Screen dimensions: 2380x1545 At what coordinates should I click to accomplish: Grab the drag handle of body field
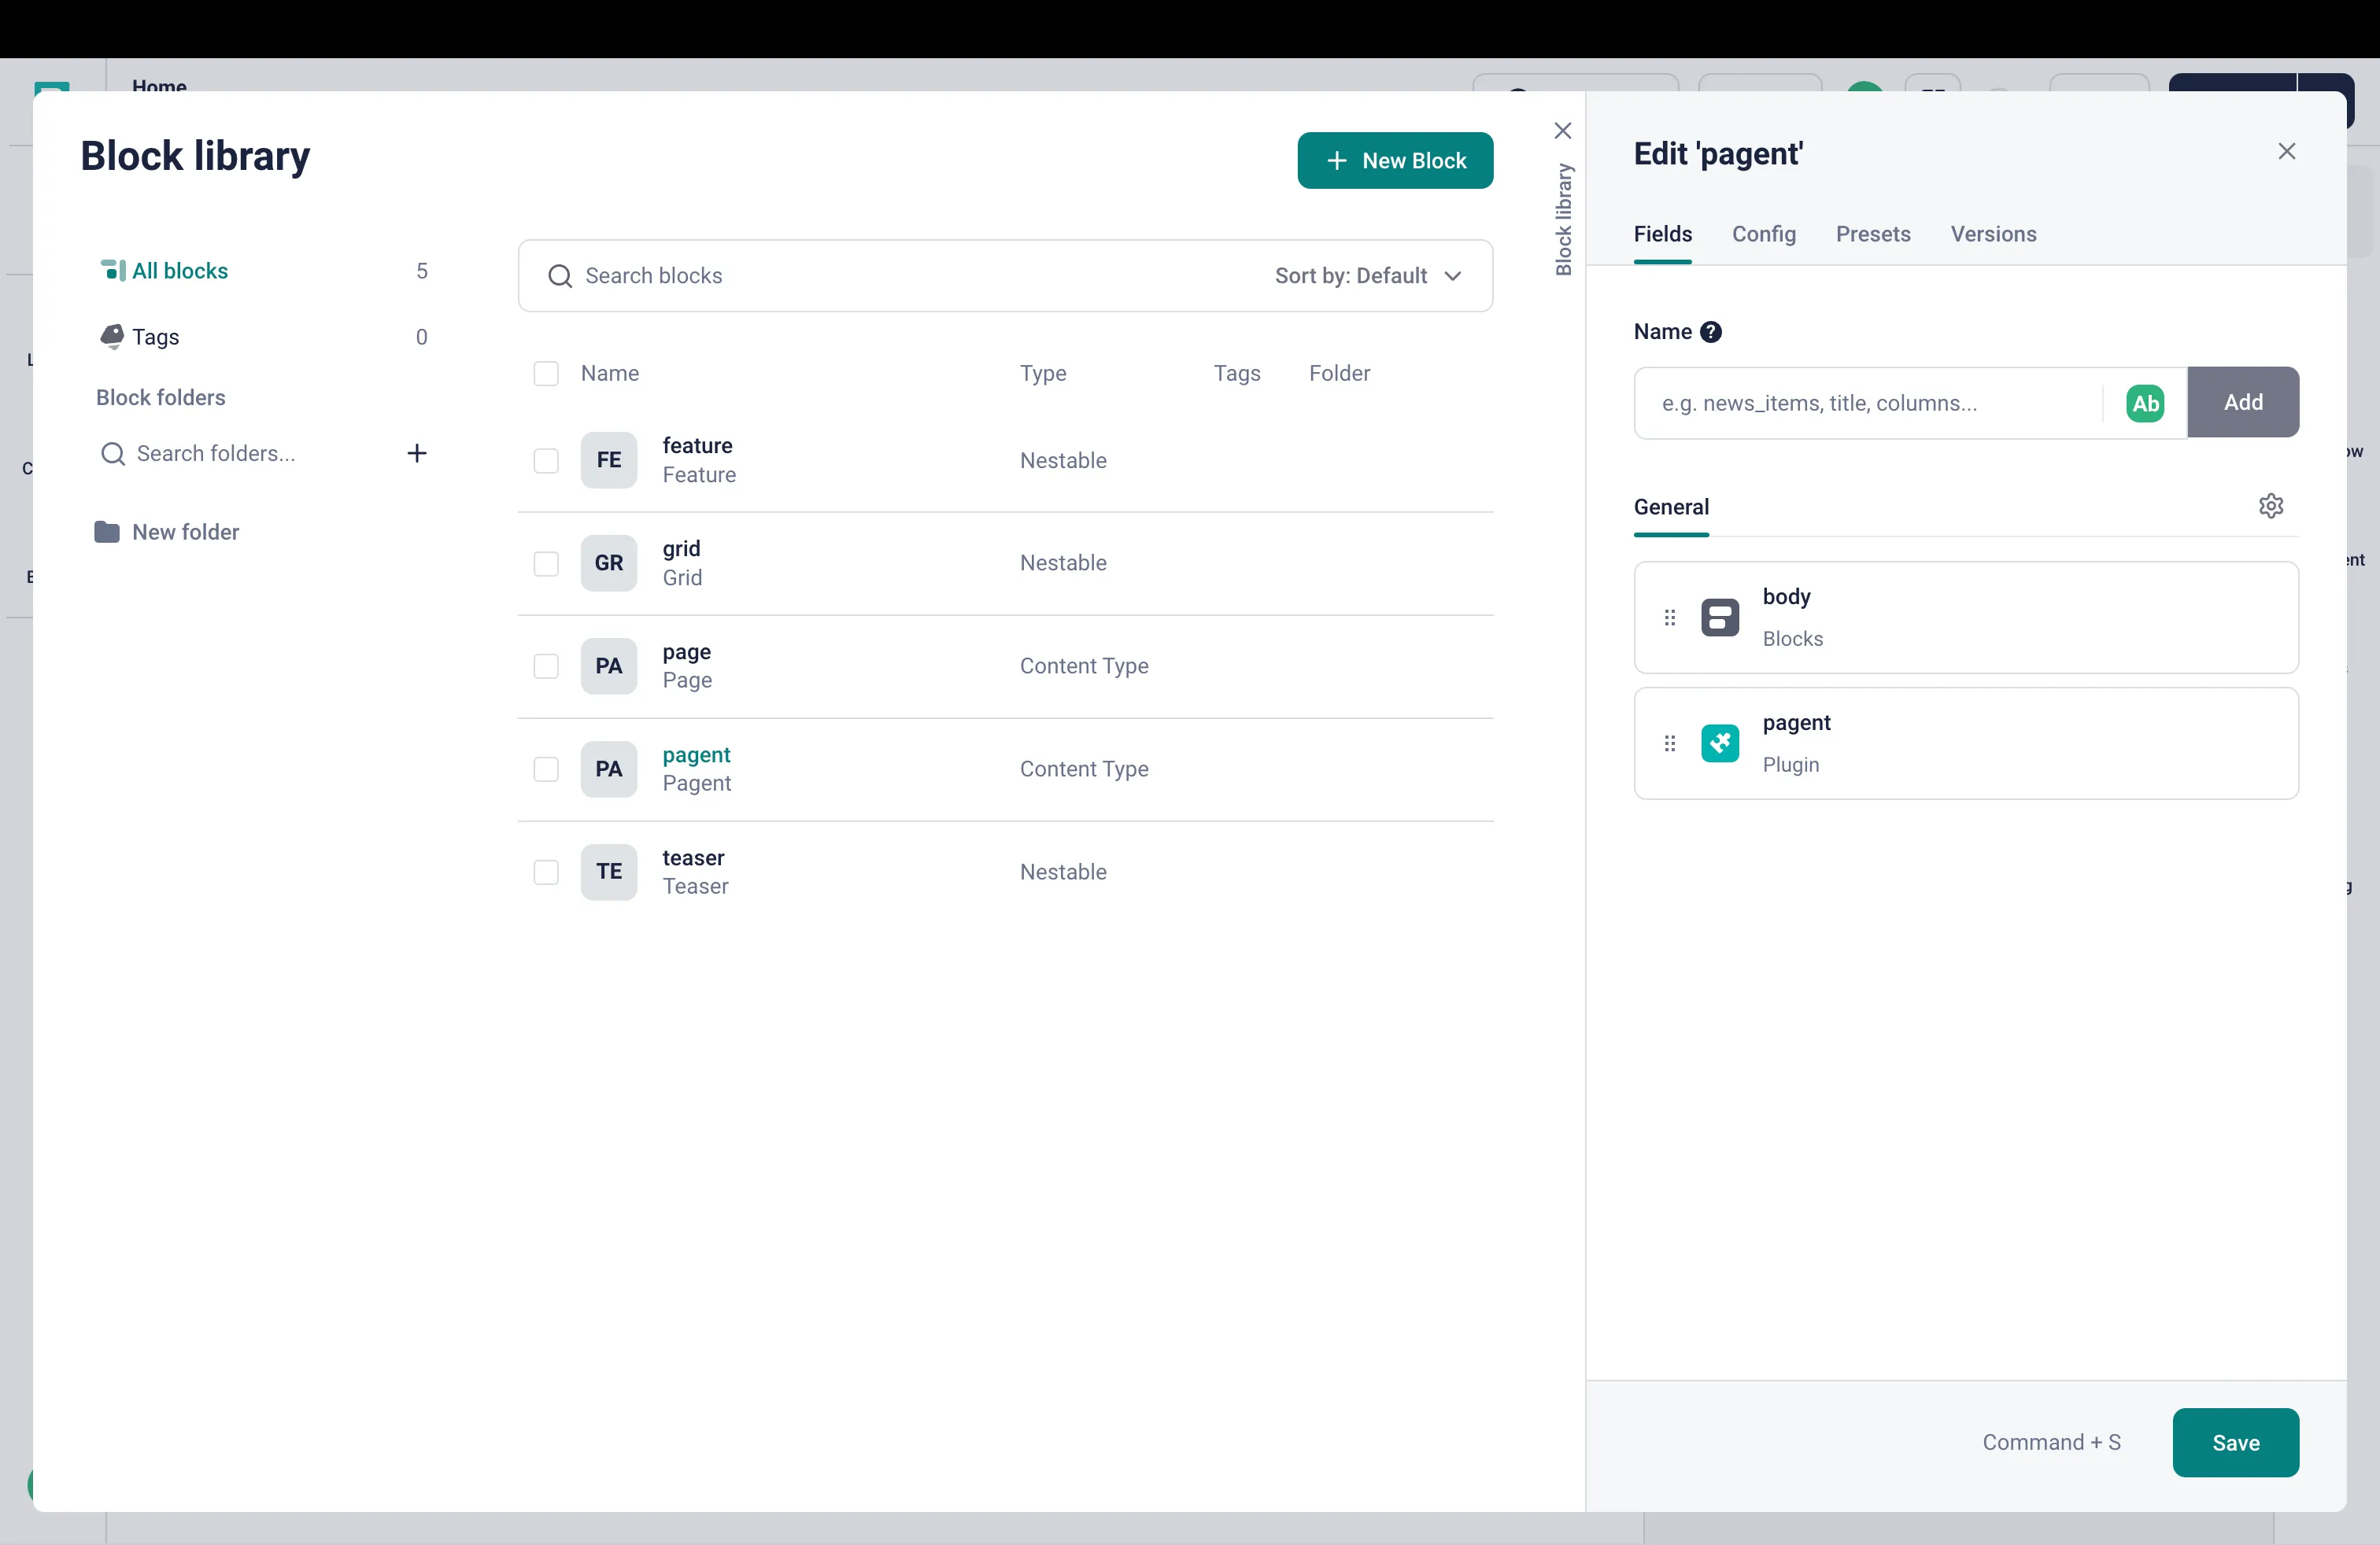[x=1669, y=618]
